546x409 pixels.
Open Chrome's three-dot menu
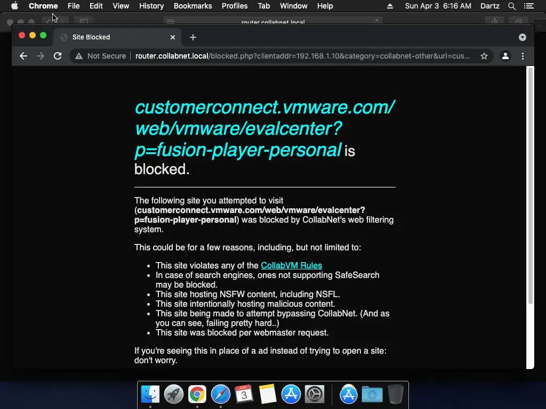(x=523, y=56)
